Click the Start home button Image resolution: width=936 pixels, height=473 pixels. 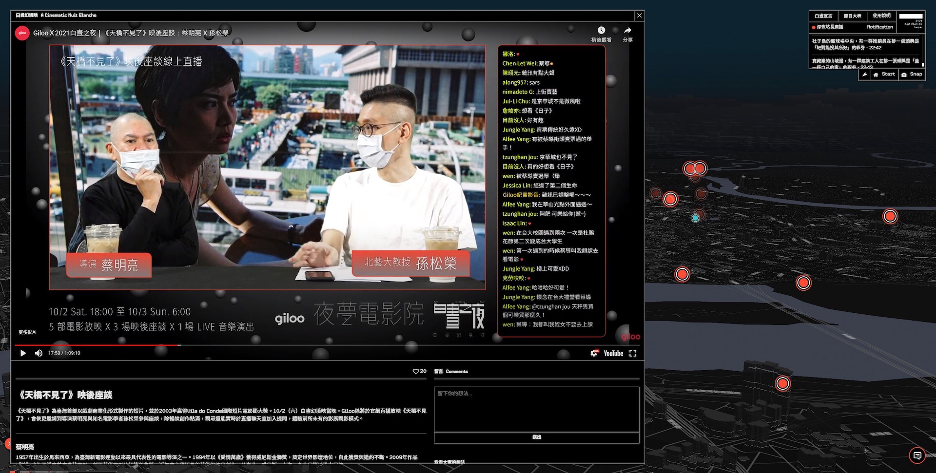coord(884,75)
